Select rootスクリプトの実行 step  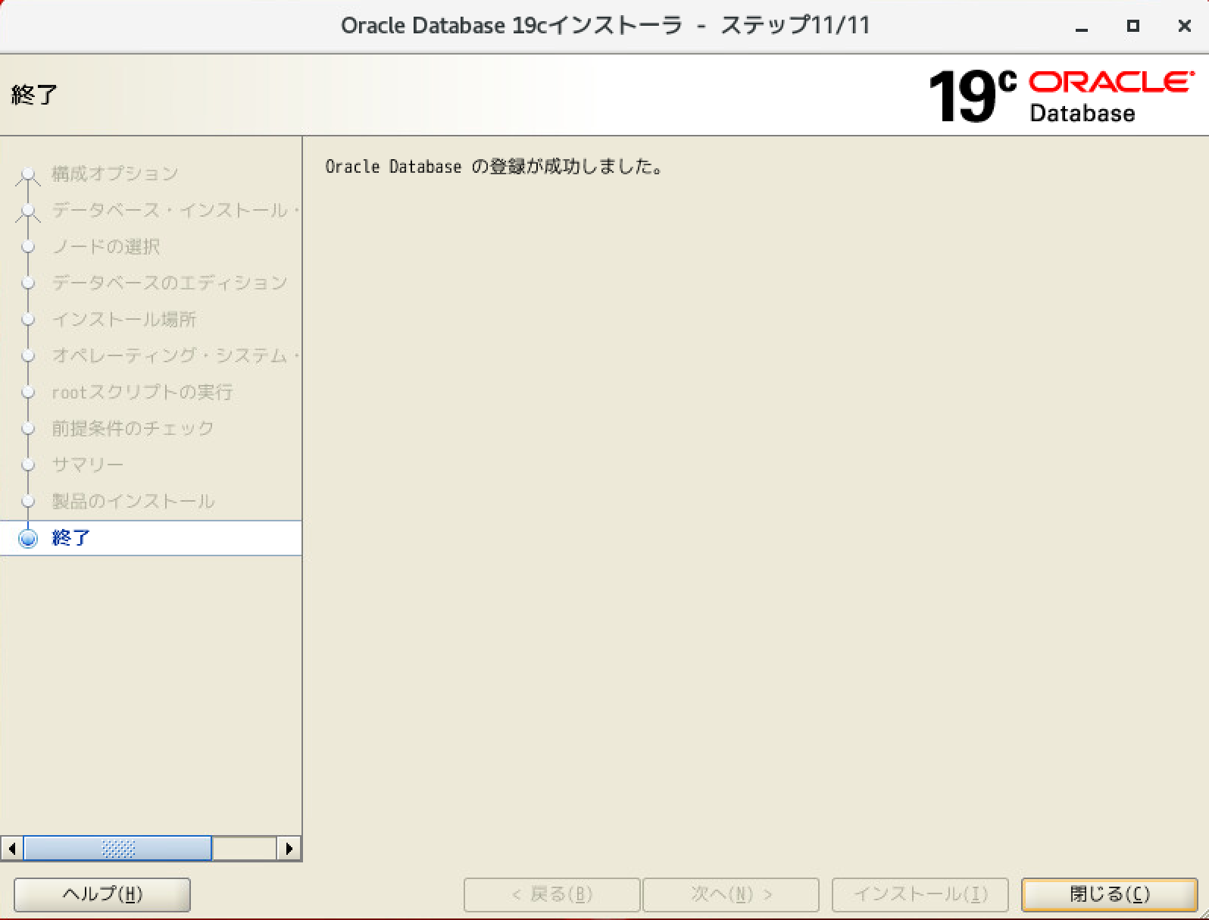tap(142, 392)
